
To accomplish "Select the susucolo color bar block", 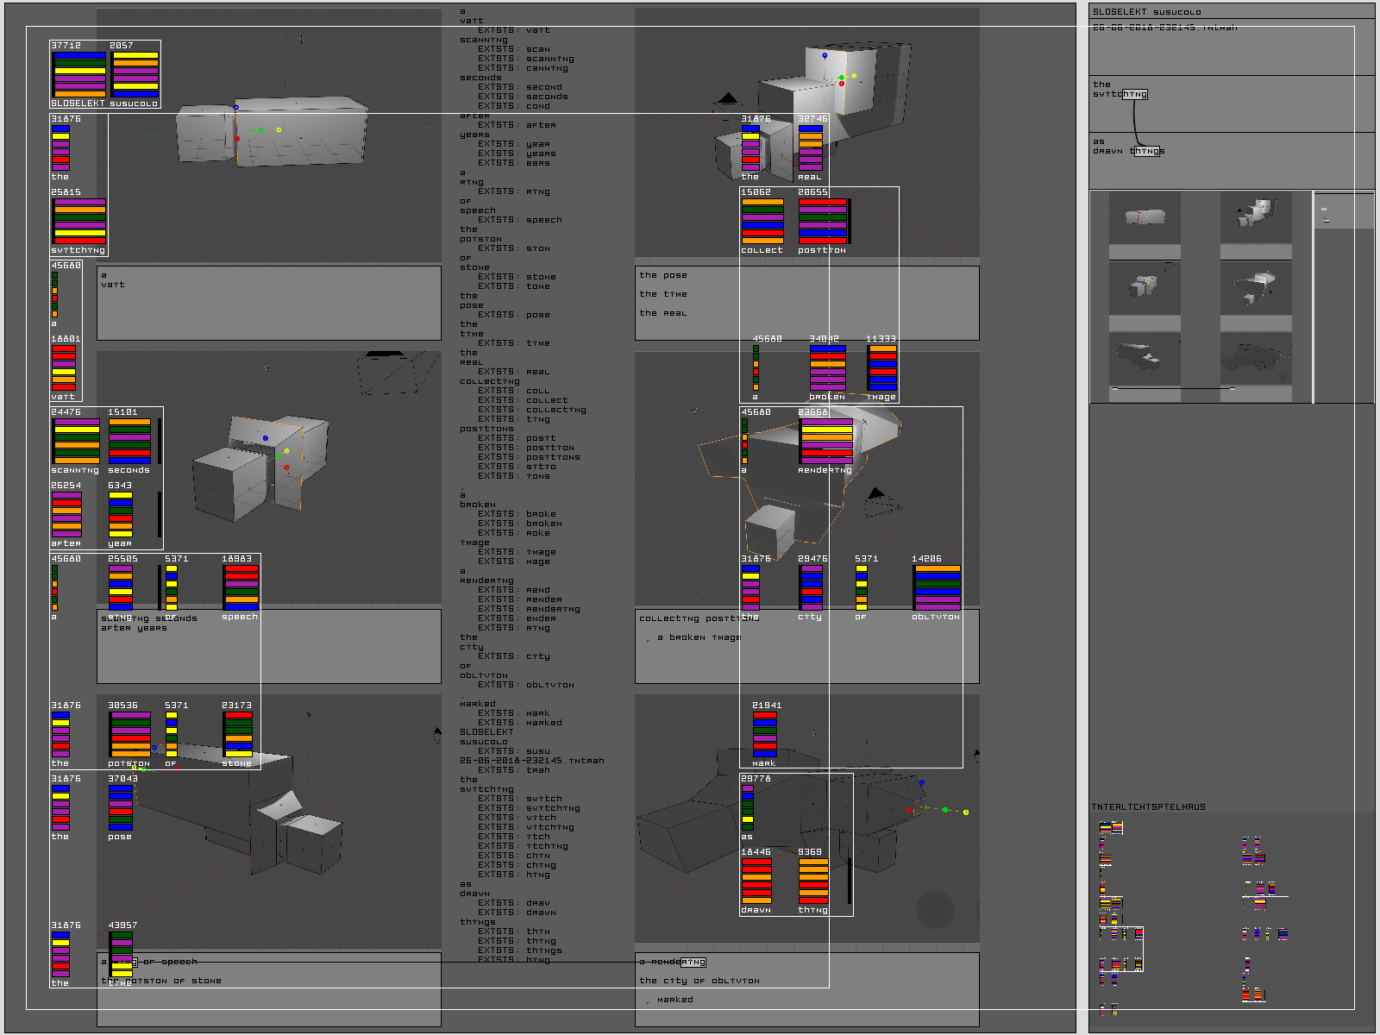I will [135, 74].
